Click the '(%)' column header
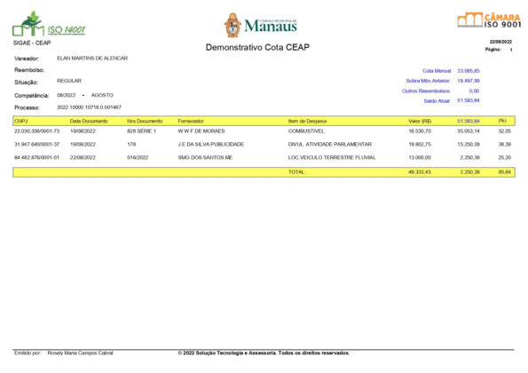 (502, 121)
